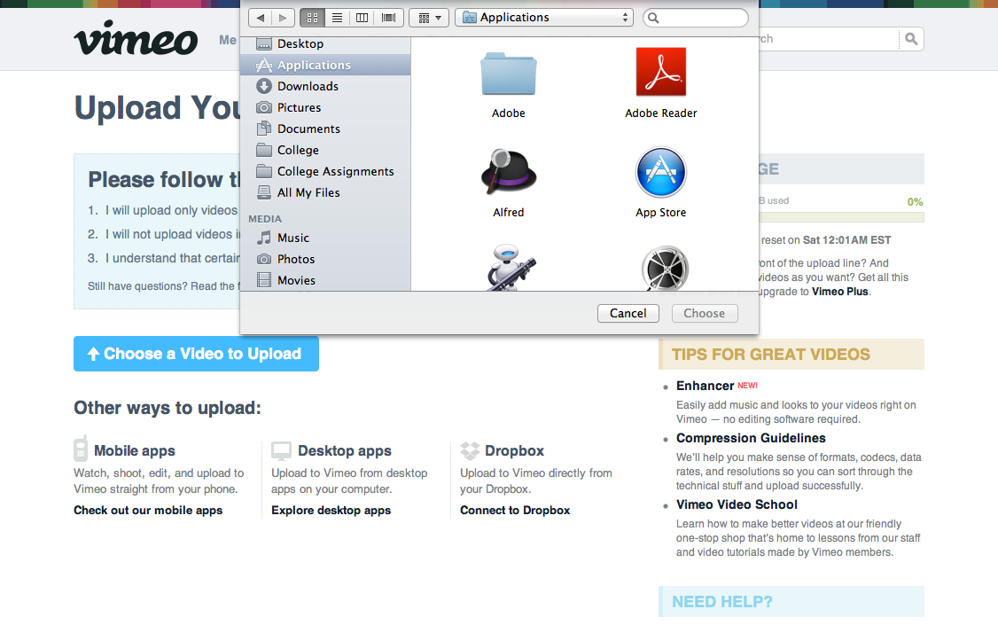Image resolution: width=998 pixels, height=625 pixels.
Task: Click Choose a Video to Upload
Action: pyautogui.click(x=196, y=354)
